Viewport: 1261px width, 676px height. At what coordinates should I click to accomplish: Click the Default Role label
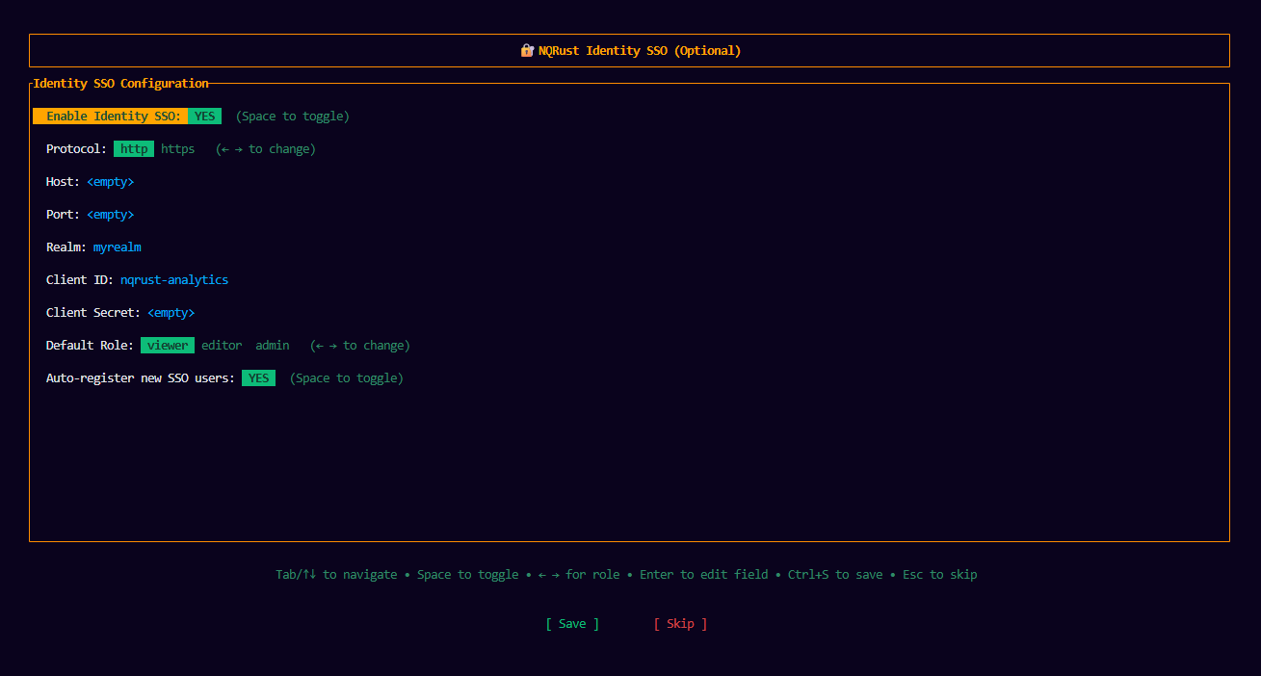tap(90, 346)
